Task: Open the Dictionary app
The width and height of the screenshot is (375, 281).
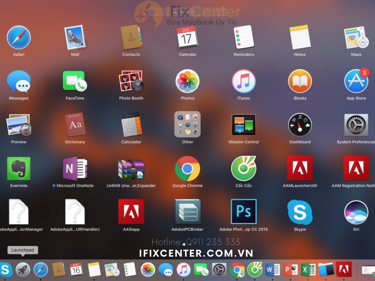Action: pyautogui.click(x=75, y=125)
